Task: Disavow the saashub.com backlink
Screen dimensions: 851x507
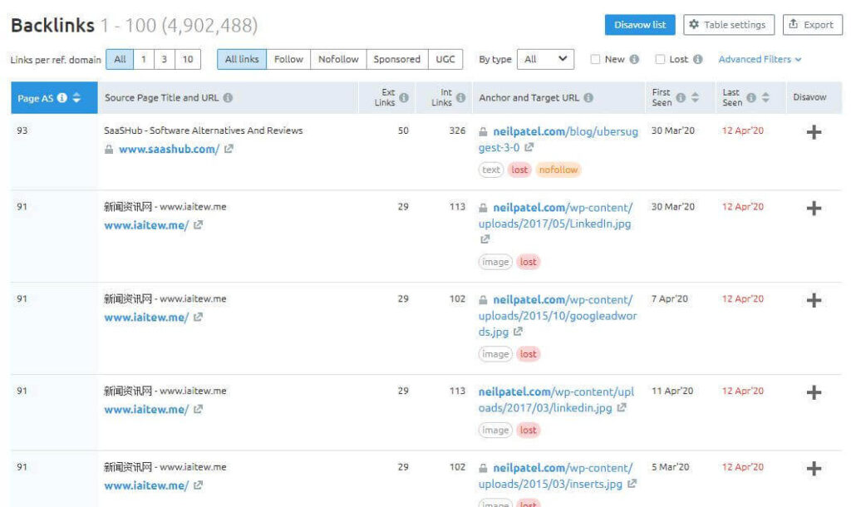Action: click(x=814, y=132)
